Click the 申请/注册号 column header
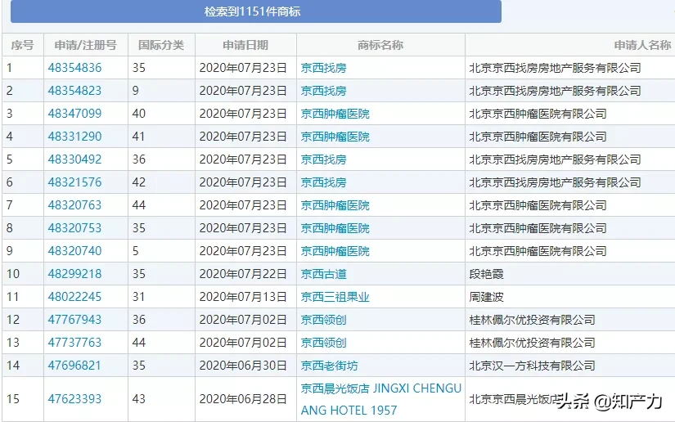Screen dimensions: 675x422 pos(86,45)
